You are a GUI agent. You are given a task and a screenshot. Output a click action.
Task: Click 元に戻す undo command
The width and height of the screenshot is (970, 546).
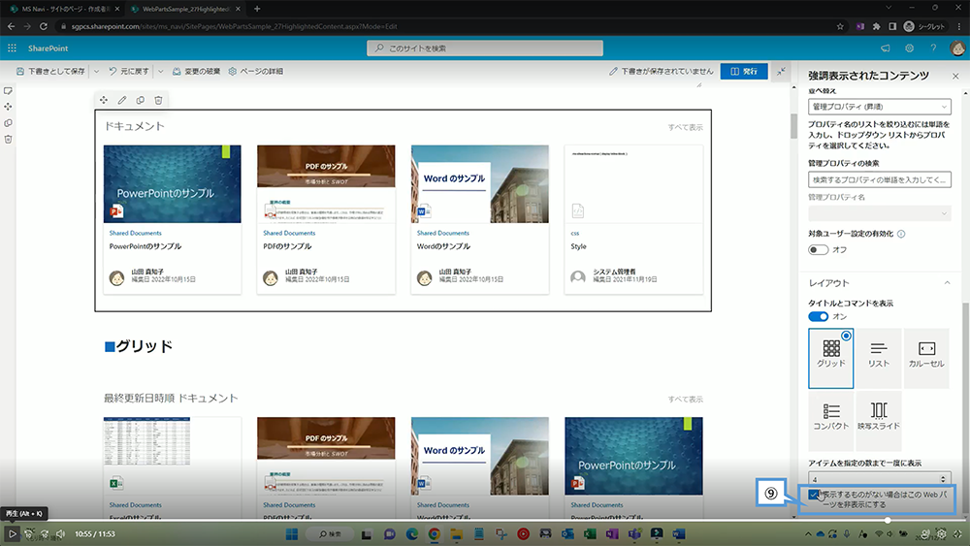click(129, 71)
